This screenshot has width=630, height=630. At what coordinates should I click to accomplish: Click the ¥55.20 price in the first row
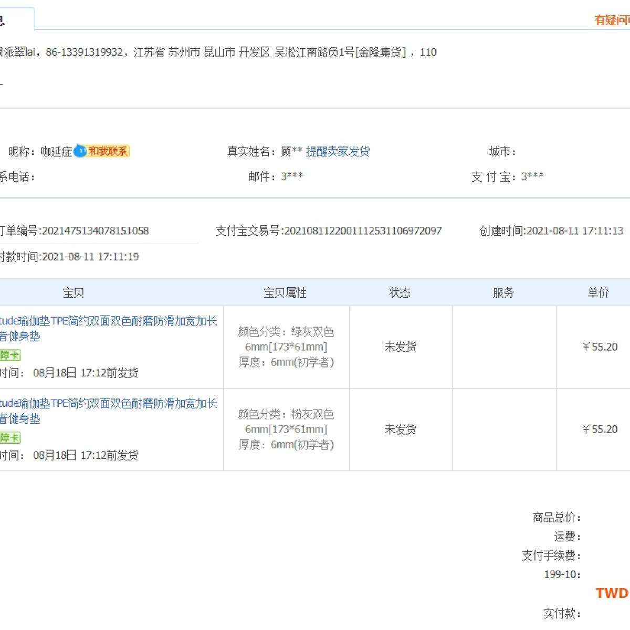600,347
